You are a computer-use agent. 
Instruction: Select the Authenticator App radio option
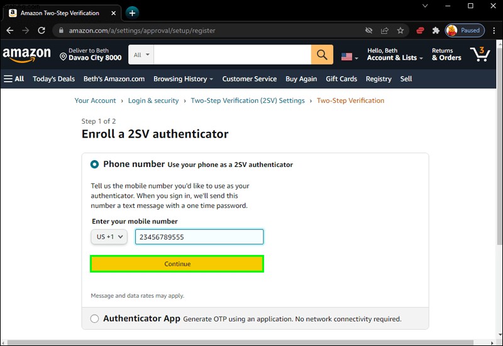[x=95, y=318]
